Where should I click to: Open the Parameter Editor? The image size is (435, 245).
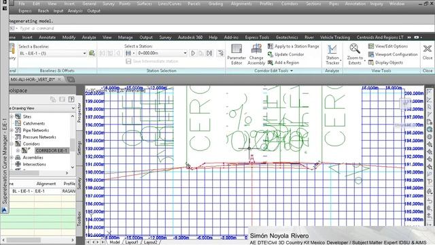(237, 54)
